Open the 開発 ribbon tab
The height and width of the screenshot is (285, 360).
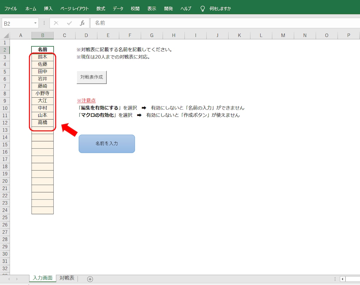point(168,9)
